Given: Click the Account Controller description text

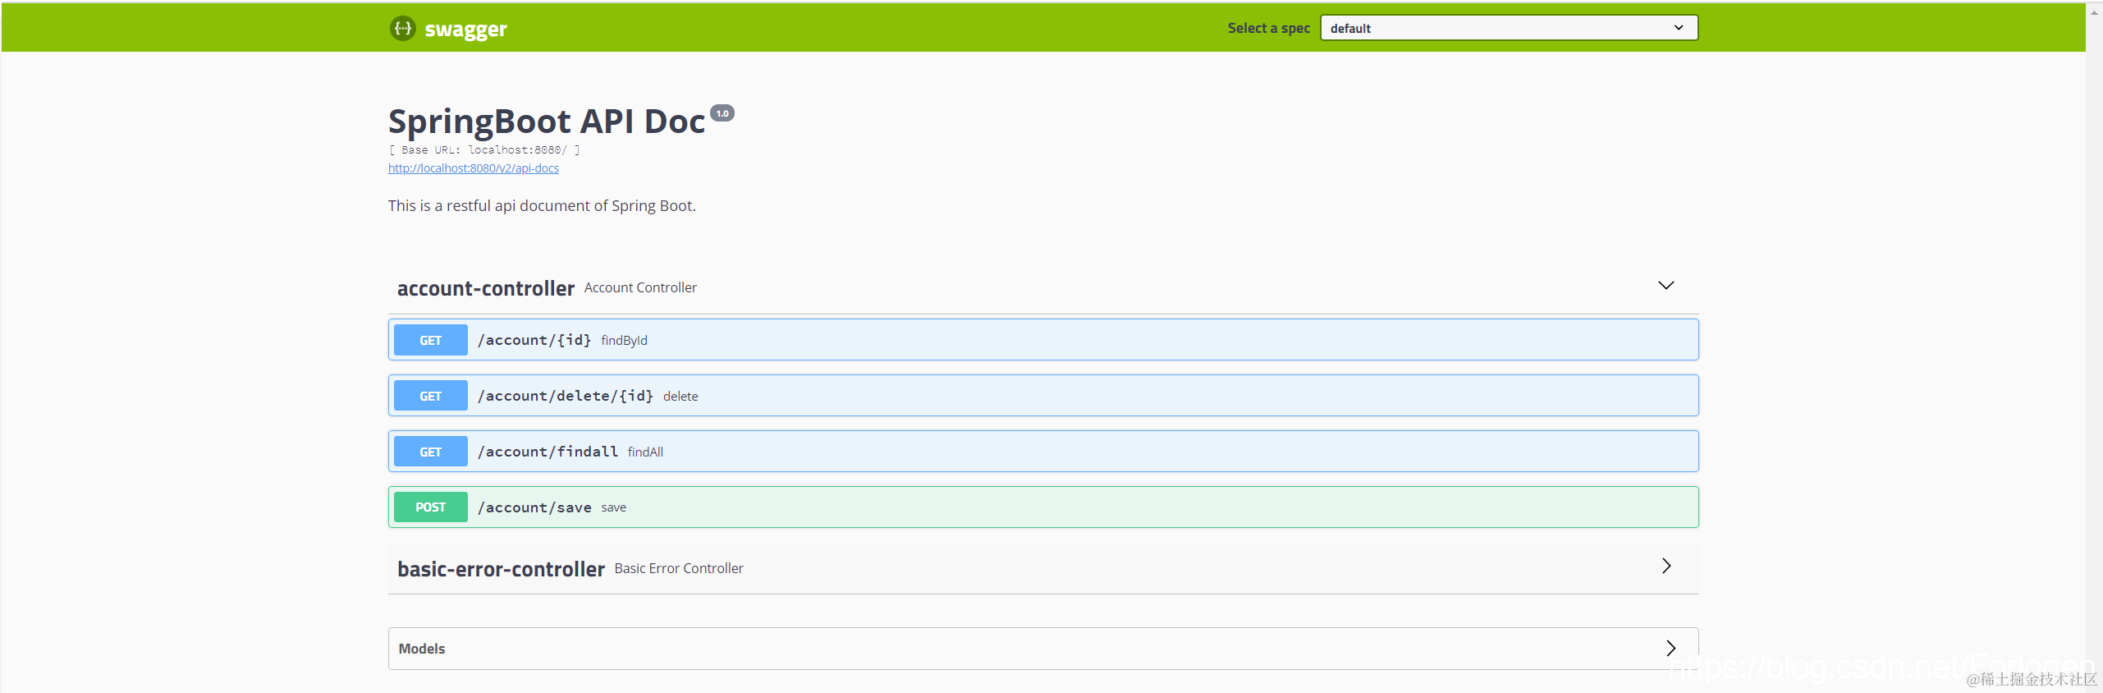Looking at the screenshot, I should (x=640, y=288).
